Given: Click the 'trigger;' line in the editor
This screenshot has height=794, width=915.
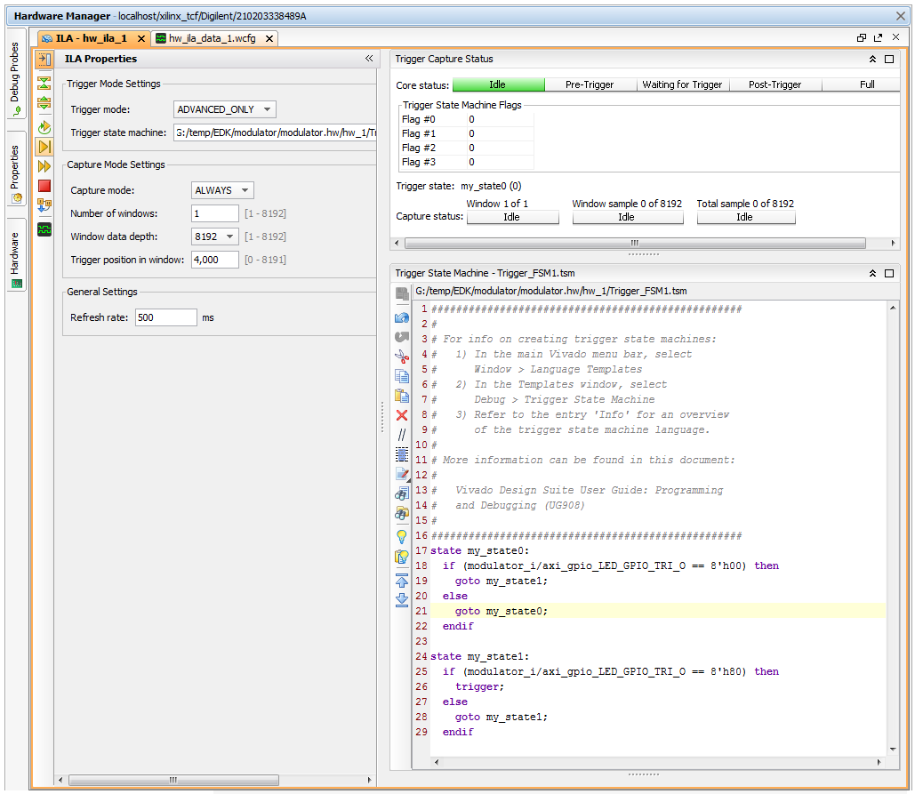Looking at the screenshot, I should [x=479, y=686].
